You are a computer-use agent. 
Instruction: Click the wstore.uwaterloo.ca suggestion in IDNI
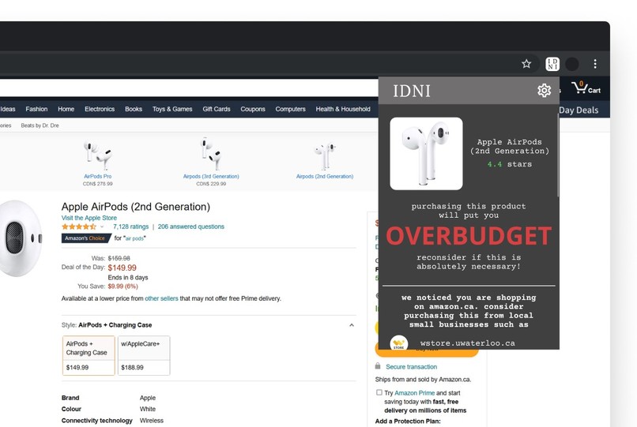point(468,343)
